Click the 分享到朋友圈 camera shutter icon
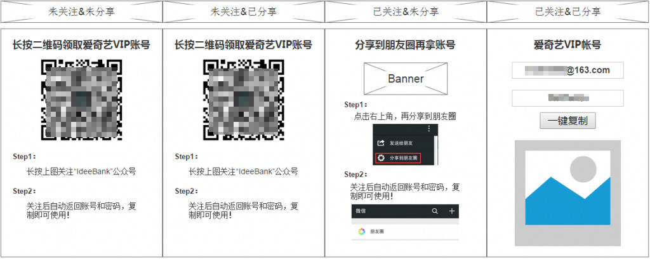This screenshot has width=650, height=259. (381, 158)
